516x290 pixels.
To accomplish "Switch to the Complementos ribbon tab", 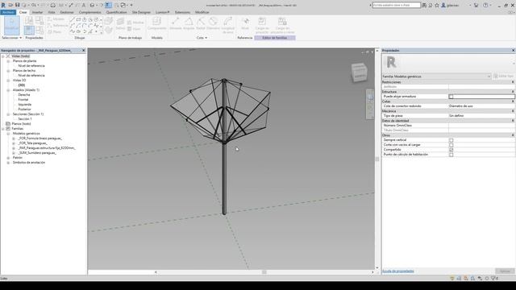I will click(x=89, y=12).
